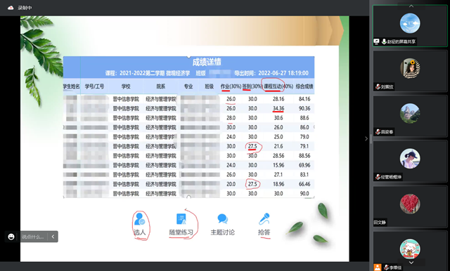
Task: Click the 院系 column header
Action: tap(161, 86)
